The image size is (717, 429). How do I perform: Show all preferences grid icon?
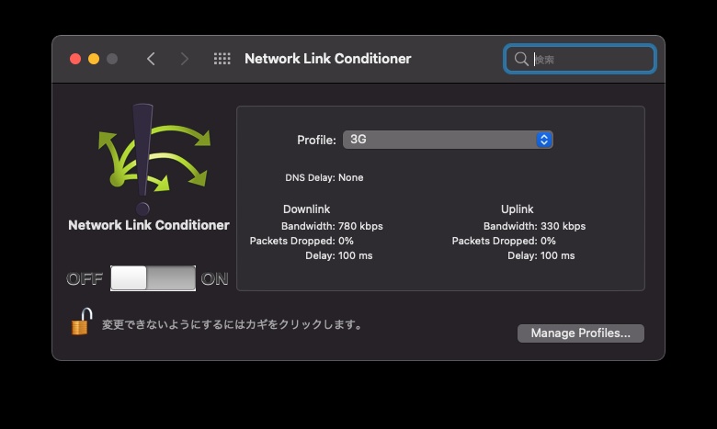point(222,59)
